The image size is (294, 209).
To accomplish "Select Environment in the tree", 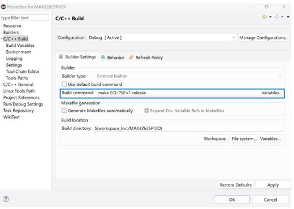I will (x=18, y=52).
